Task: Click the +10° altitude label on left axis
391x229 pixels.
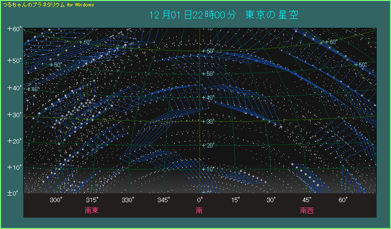Action: pyautogui.click(x=13, y=167)
